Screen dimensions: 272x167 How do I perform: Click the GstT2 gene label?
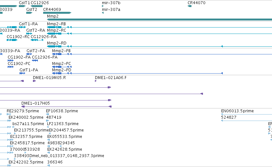[32, 9]
